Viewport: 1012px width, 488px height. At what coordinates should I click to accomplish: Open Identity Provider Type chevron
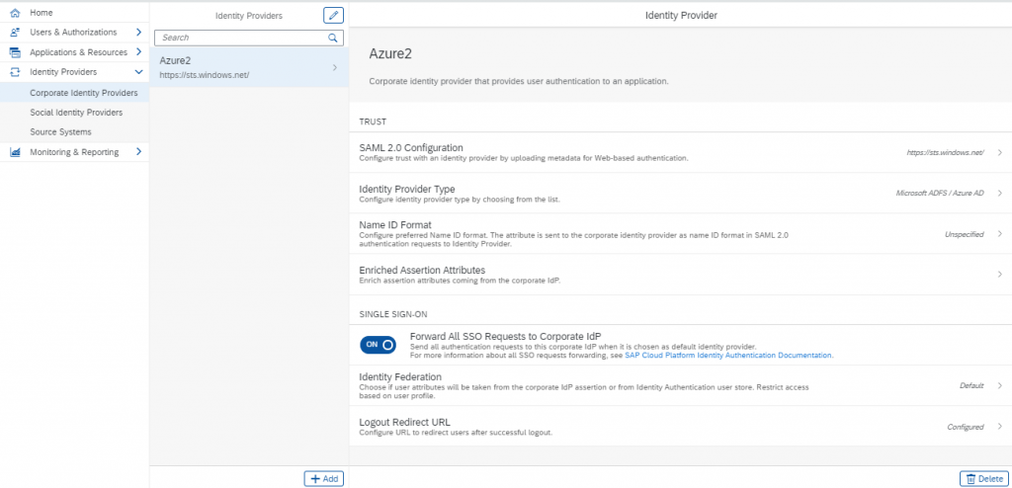1000,194
